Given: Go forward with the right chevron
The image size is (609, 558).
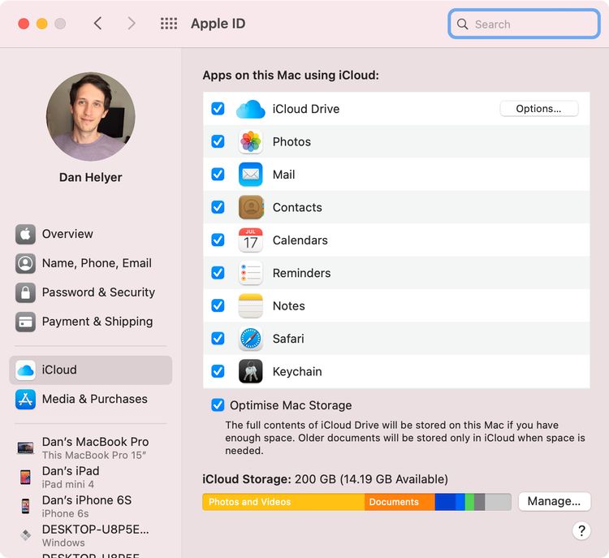Looking at the screenshot, I should [132, 24].
